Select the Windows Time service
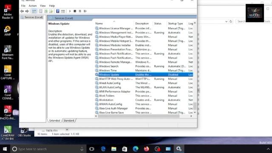The image size is (272, 153). pos(144,71)
